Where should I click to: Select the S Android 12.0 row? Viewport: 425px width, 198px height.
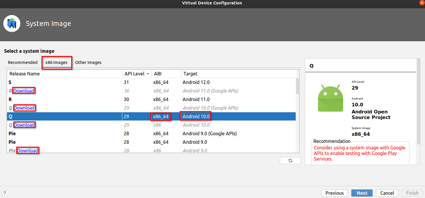151,82
